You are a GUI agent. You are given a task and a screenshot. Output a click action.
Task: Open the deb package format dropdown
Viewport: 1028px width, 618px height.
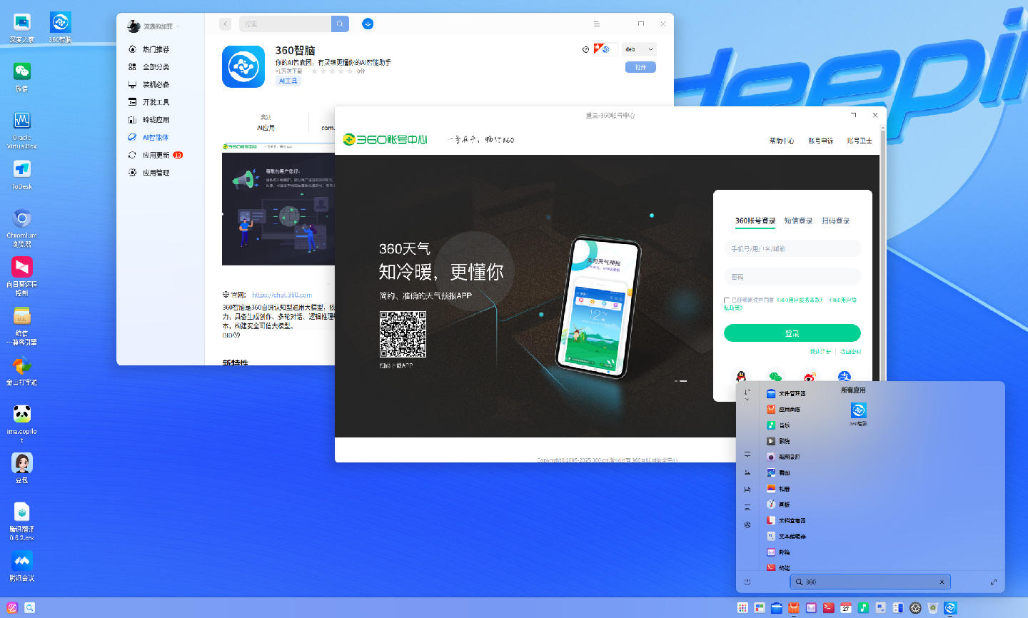(639, 49)
